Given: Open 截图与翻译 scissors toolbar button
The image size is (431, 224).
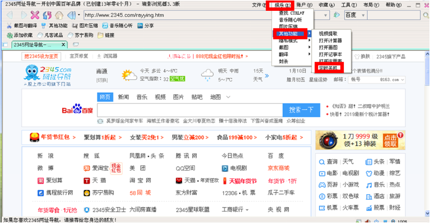Looking at the screenshot, I should click(x=22, y=26).
